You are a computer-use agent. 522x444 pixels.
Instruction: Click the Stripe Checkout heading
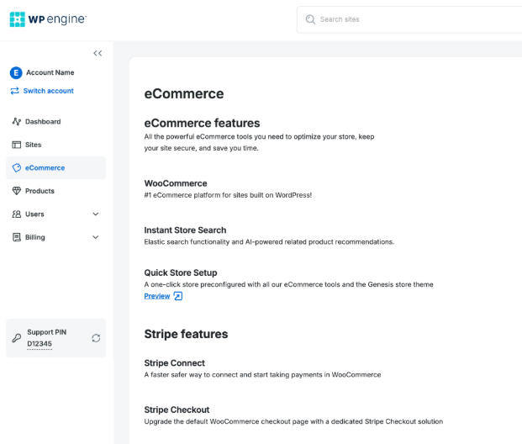pos(177,410)
